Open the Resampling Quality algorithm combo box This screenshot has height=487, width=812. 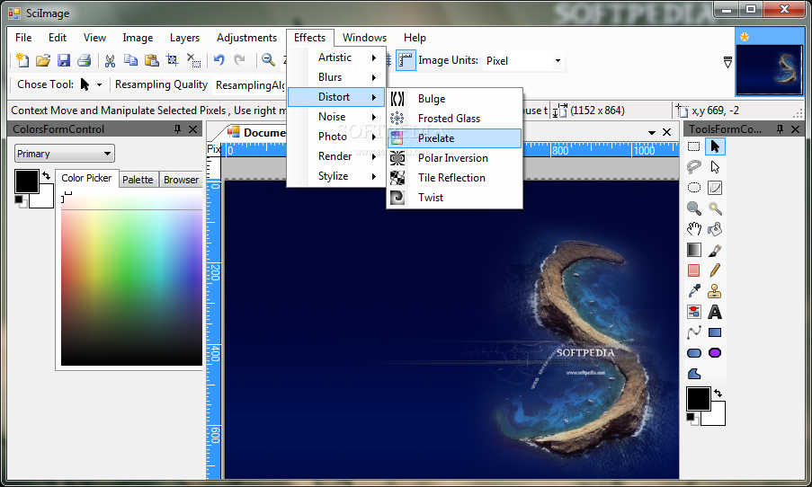pos(250,84)
